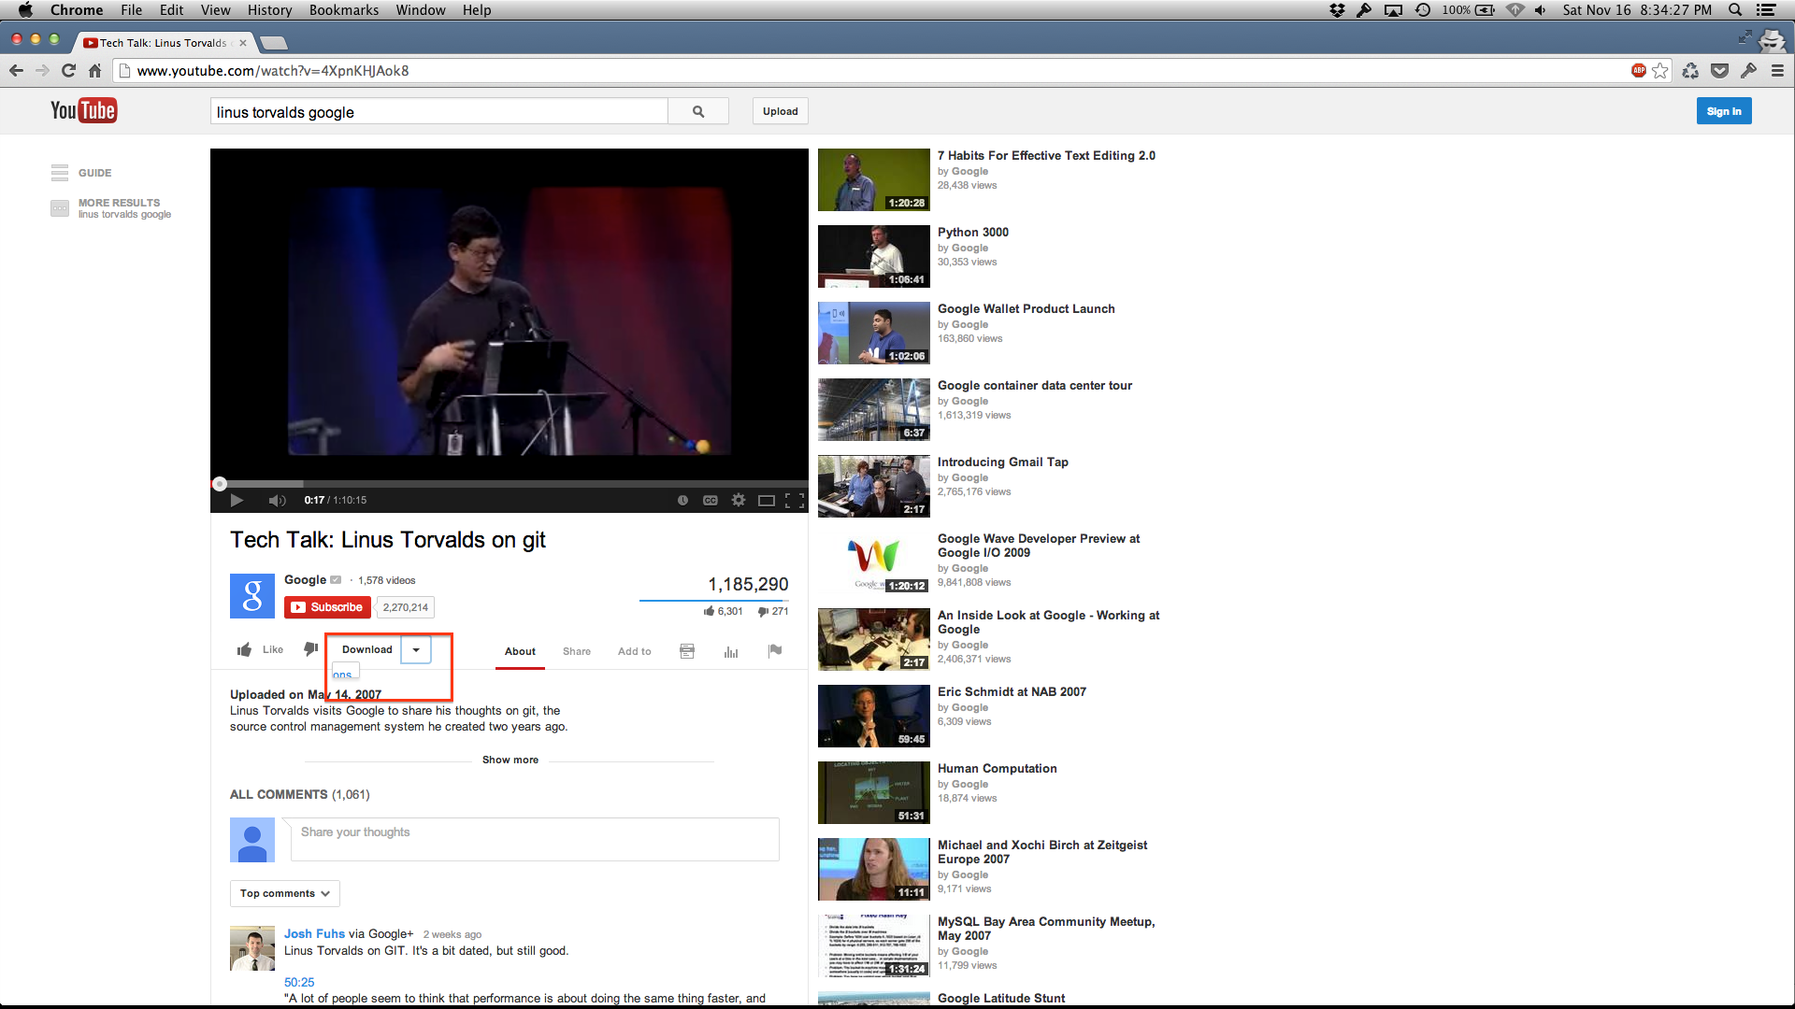Open Eric Schmidt at NAB 2007 video
1795x1009 pixels.
[1012, 691]
